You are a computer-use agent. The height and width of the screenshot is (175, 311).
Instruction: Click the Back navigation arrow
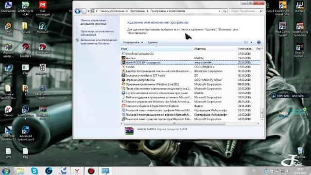(x=78, y=11)
